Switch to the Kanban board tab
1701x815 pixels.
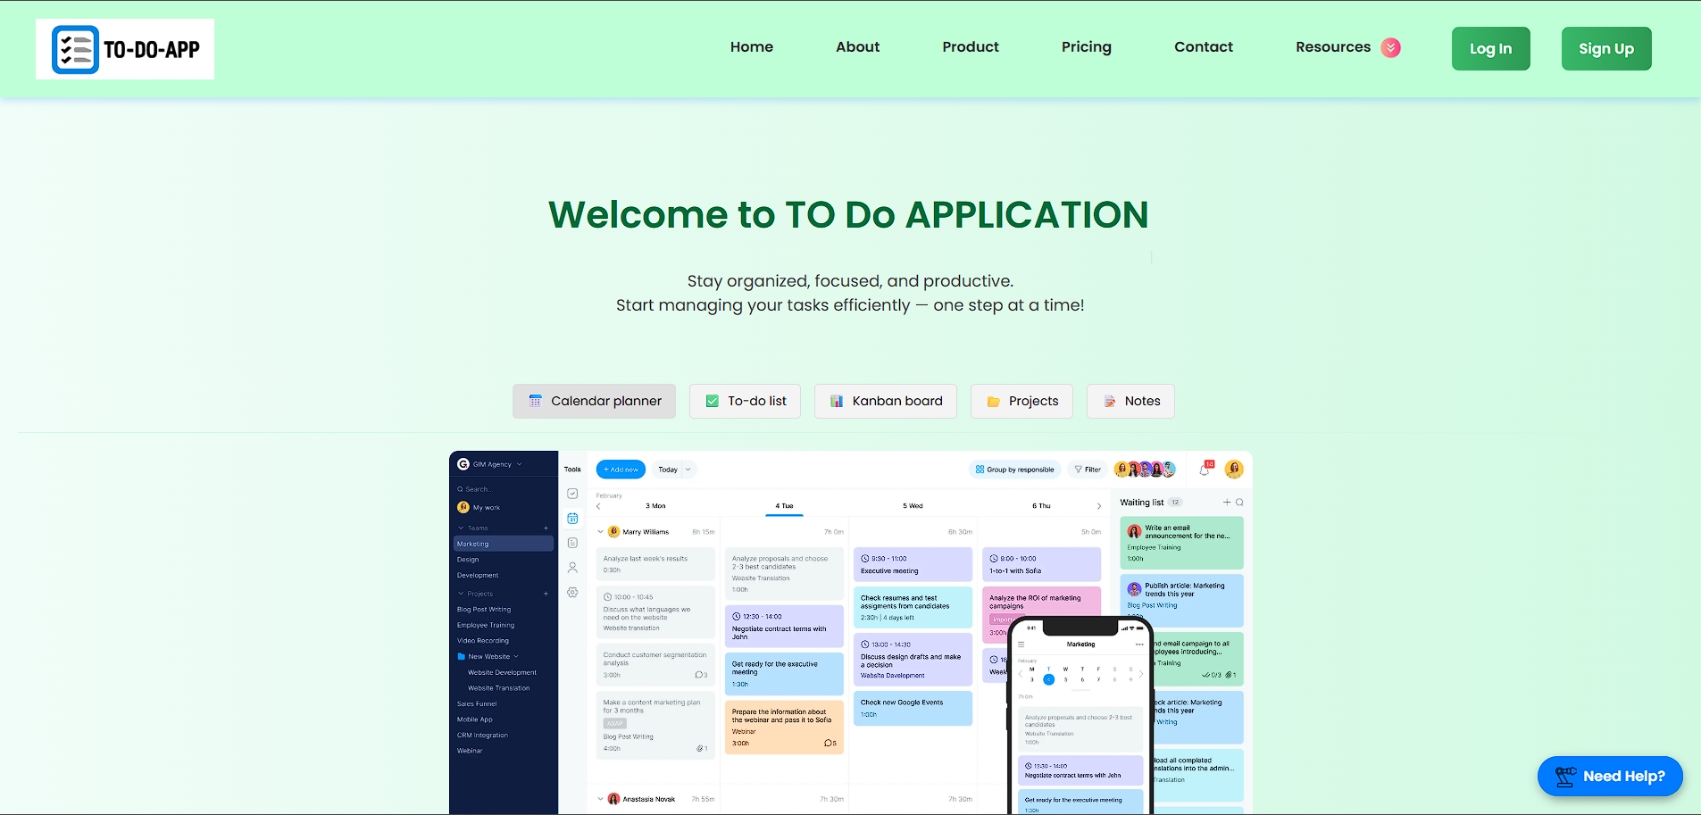pyautogui.click(x=885, y=401)
